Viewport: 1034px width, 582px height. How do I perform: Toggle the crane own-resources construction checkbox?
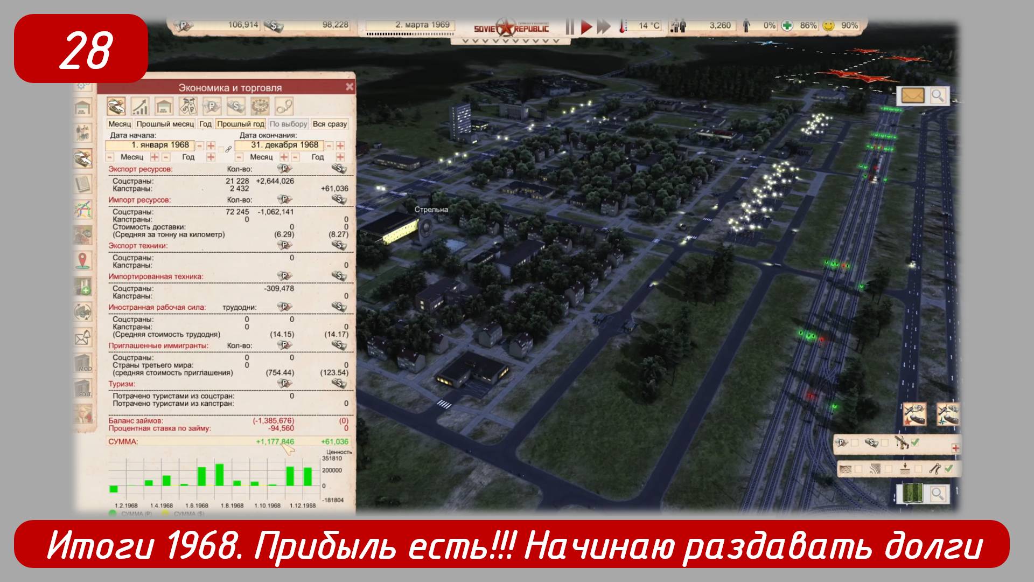(x=915, y=442)
